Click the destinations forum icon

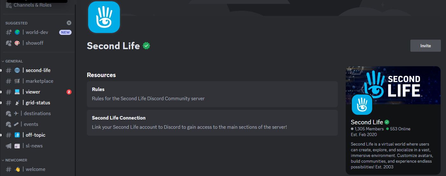(x=9, y=114)
